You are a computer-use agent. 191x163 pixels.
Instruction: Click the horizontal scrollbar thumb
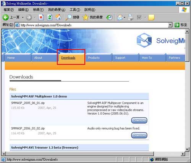tap(80, 153)
